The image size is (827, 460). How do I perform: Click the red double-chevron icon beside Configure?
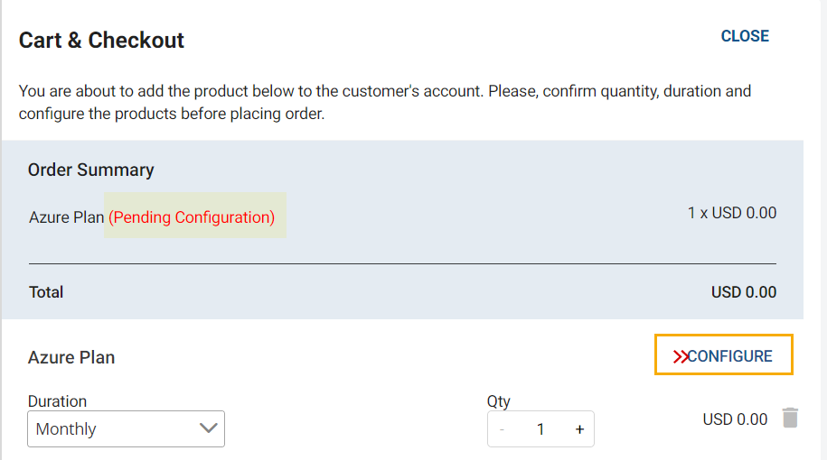pyautogui.click(x=680, y=356)
